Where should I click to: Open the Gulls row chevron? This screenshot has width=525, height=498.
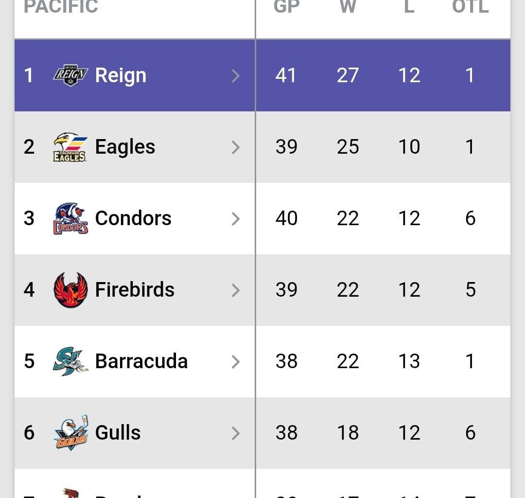click(x=236, y=433)
